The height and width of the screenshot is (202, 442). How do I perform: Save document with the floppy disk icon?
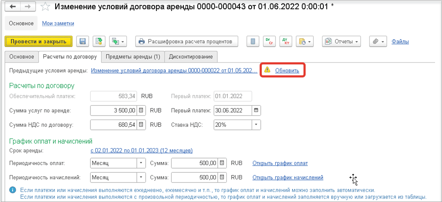[x=83, y=42]
